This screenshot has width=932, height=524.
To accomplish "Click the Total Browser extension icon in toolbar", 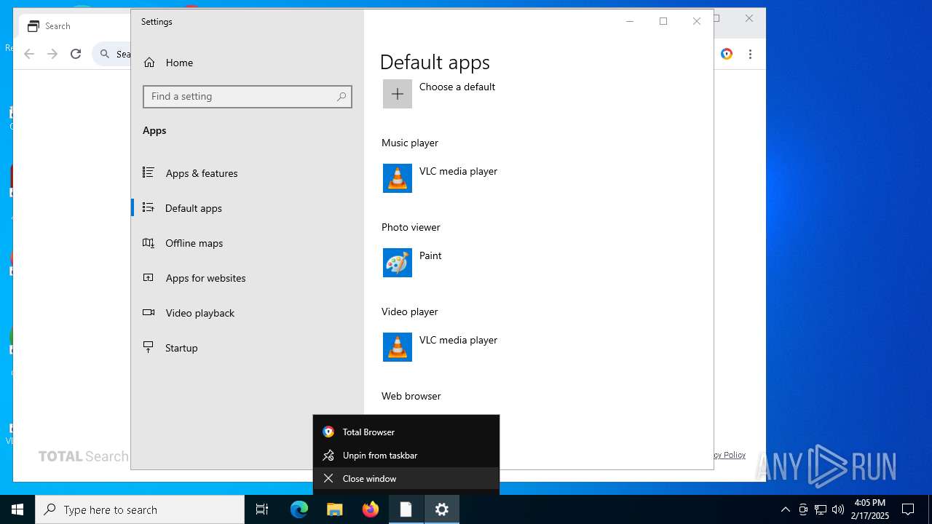I will coord(727,54).
